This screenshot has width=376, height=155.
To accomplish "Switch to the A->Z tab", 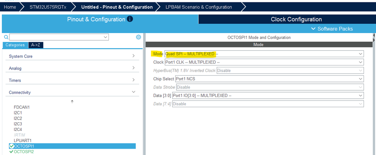I will coord(36,45).
